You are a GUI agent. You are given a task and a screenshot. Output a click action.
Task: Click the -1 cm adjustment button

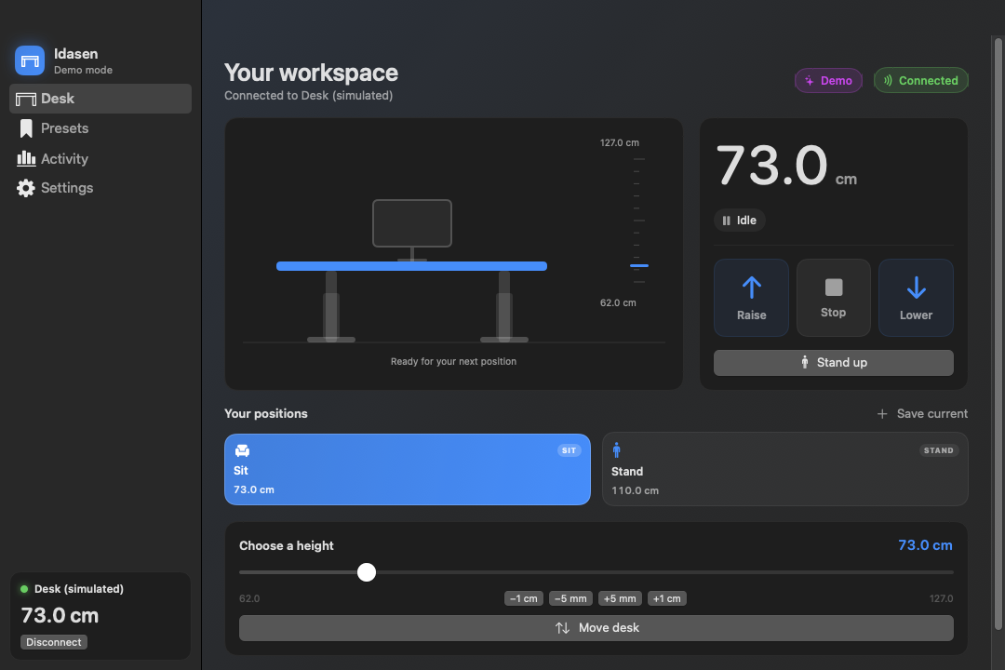pos(524,599)
